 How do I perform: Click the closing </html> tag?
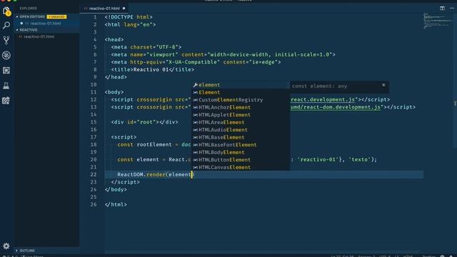(116, 205)
